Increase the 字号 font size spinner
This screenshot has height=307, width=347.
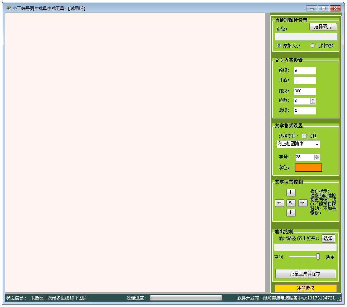click(317, 156)
